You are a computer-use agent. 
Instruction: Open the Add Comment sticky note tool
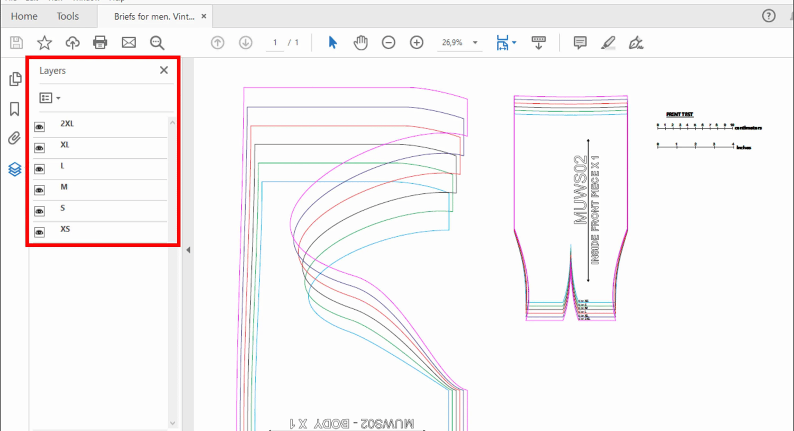click(x=580, y=42)
